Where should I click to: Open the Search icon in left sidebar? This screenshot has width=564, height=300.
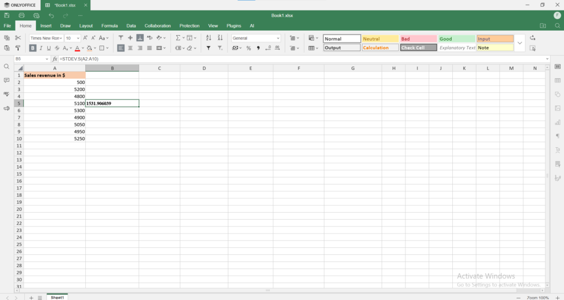[x=7, y=66]
